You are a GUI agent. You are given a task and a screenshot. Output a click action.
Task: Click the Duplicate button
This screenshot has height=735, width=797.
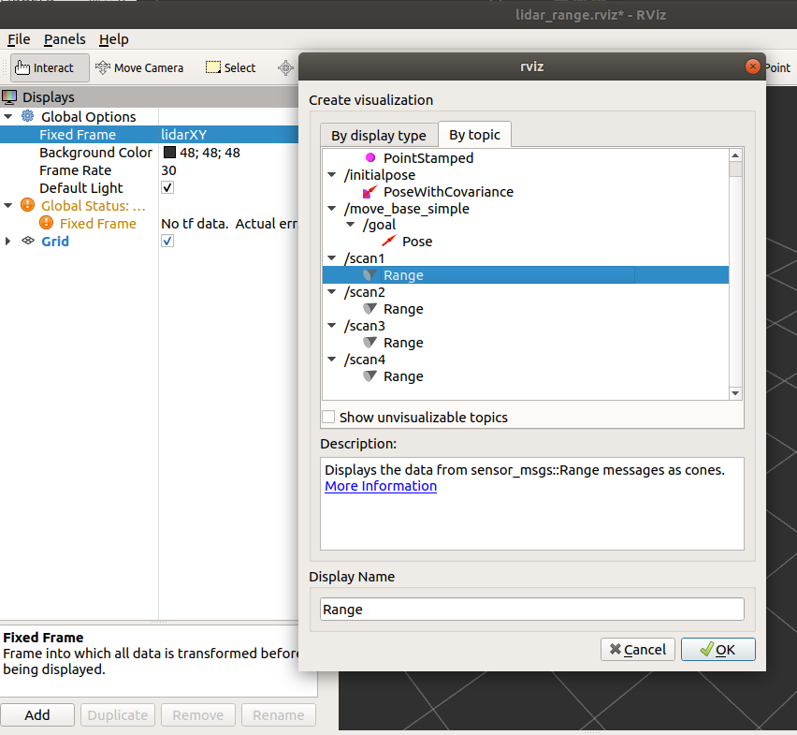coord(118,715)
